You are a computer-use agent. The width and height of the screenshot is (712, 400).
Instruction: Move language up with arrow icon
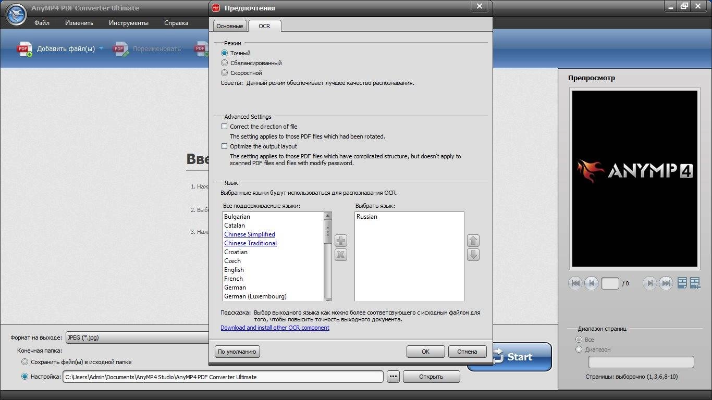click(473, 241)
